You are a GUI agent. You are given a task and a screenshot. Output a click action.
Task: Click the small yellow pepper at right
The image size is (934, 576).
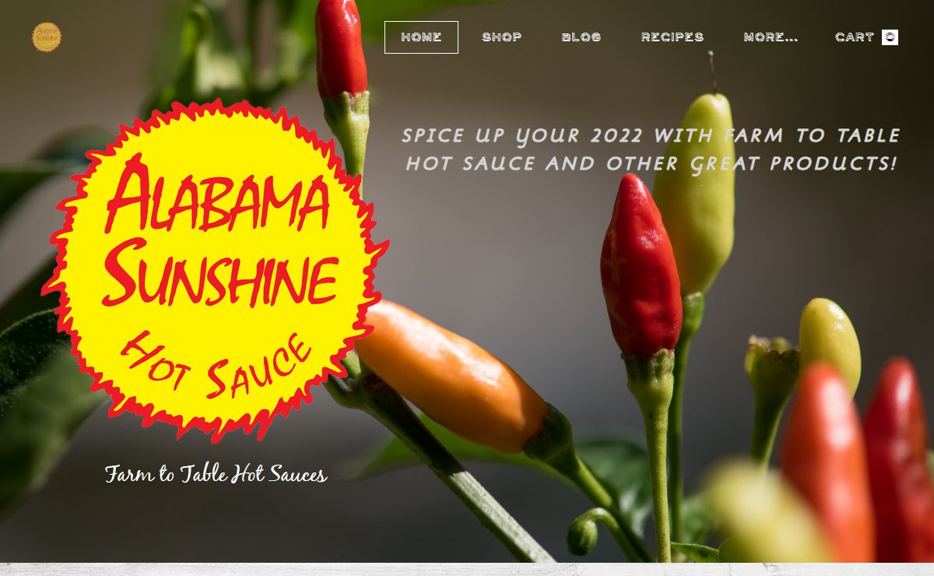830,342
